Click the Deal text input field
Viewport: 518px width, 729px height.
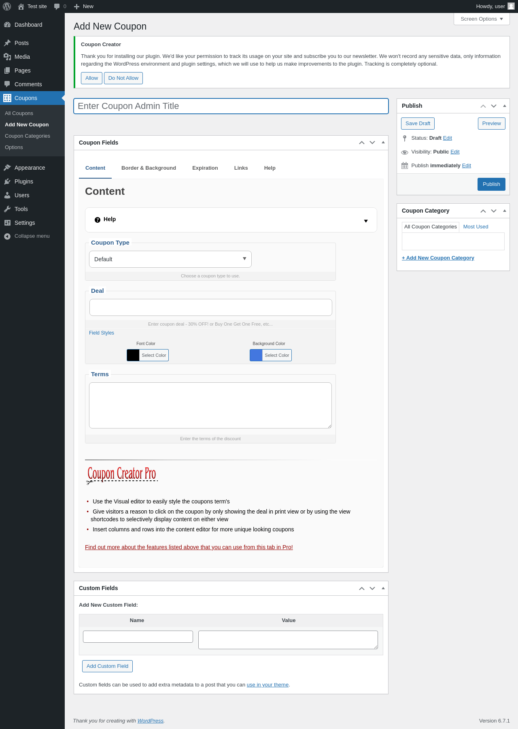click(x=211, y=307)
